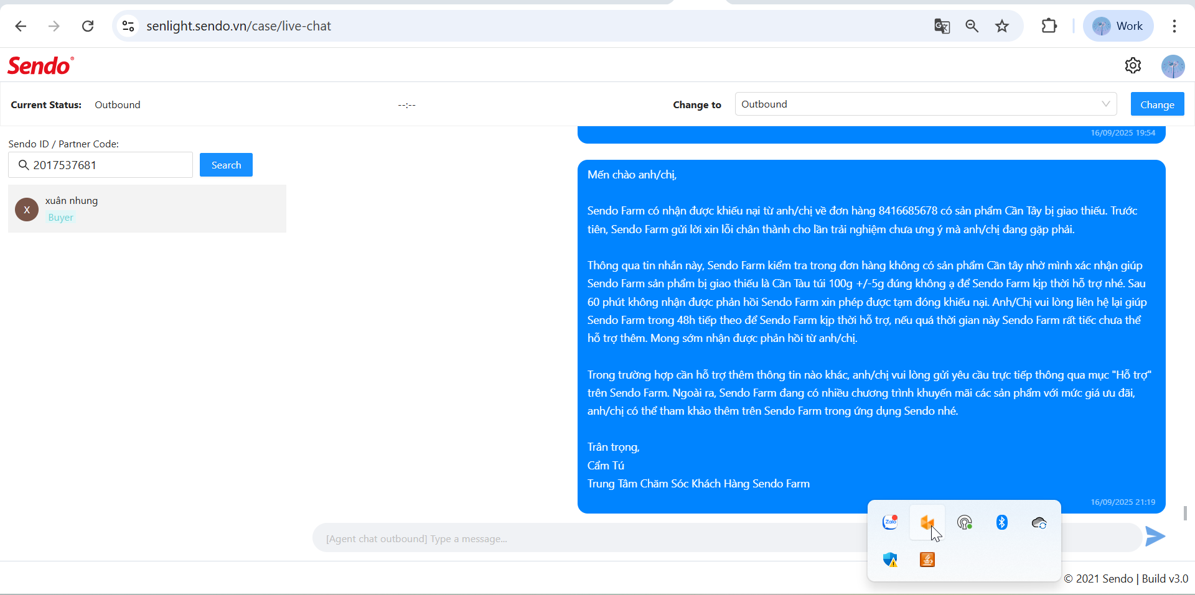The height and width of the screenshot is (595, 1195).
Task: Click the Sendo ID search field
Action: [100, 165]
